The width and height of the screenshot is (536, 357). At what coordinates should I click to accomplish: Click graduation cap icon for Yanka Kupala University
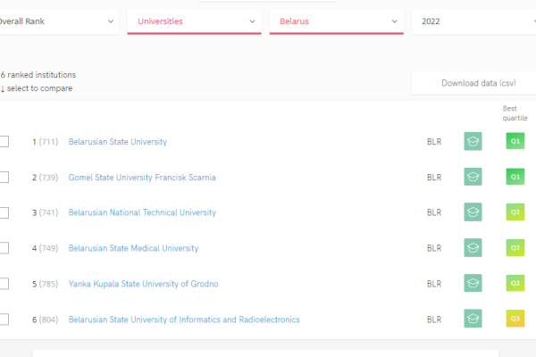pyautogui.click(x=473, y=283)
